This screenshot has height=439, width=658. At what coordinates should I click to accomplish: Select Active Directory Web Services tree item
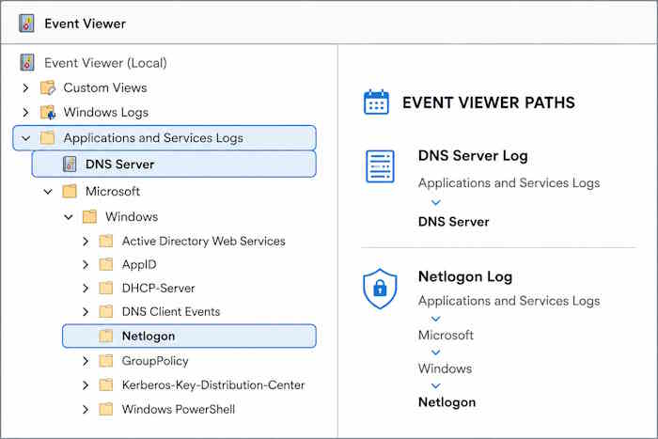tap(204, 241)
